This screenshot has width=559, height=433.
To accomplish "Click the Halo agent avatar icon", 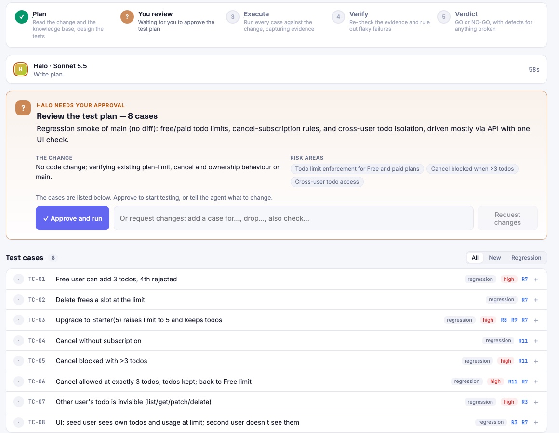I will 21,69.
